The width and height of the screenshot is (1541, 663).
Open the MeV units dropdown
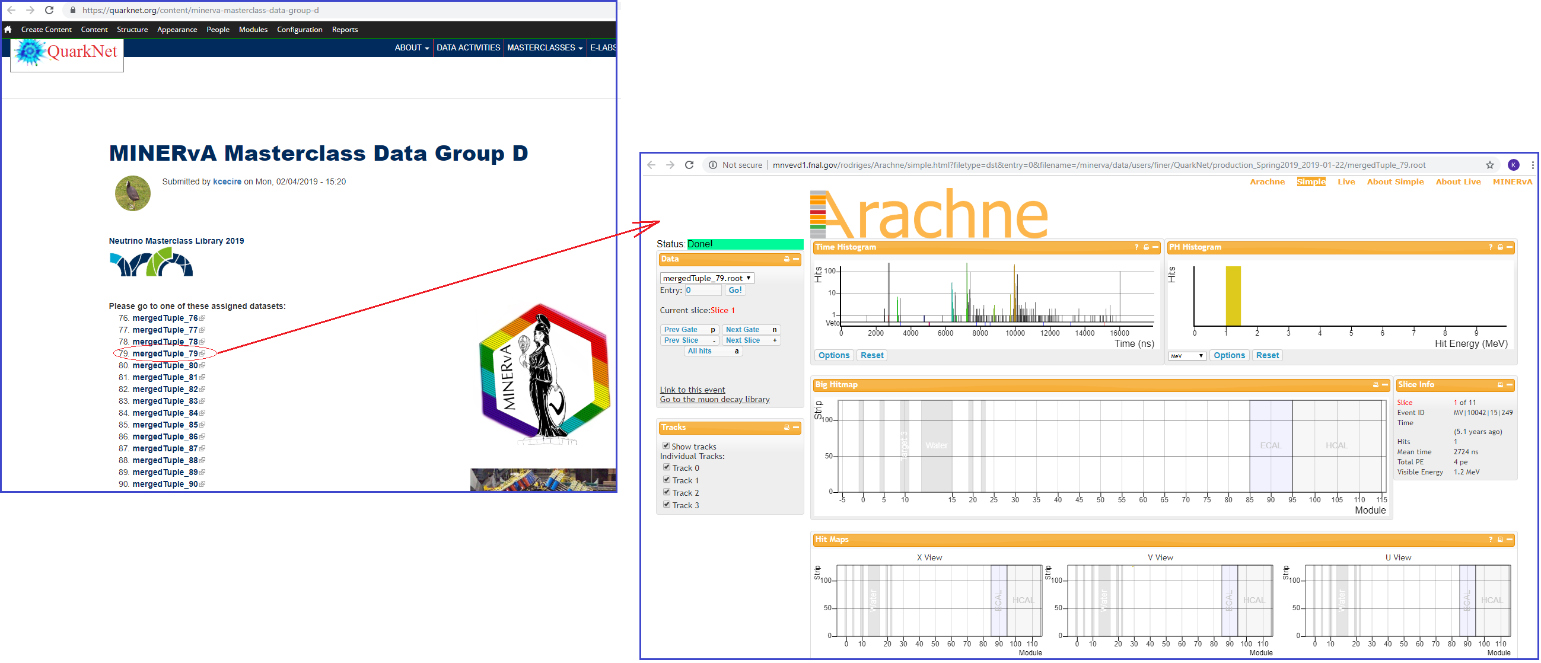click(x=1187, y=356)
